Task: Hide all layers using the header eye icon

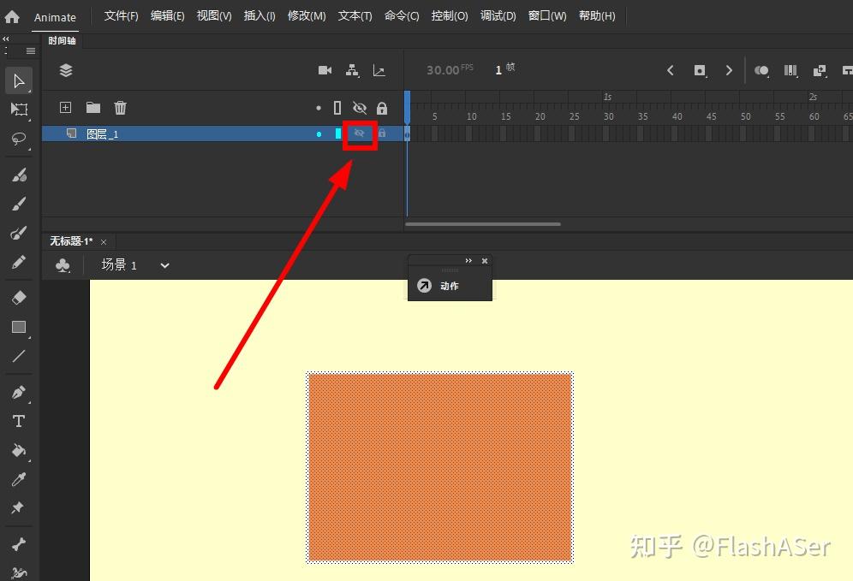Action: click(360, 108)
